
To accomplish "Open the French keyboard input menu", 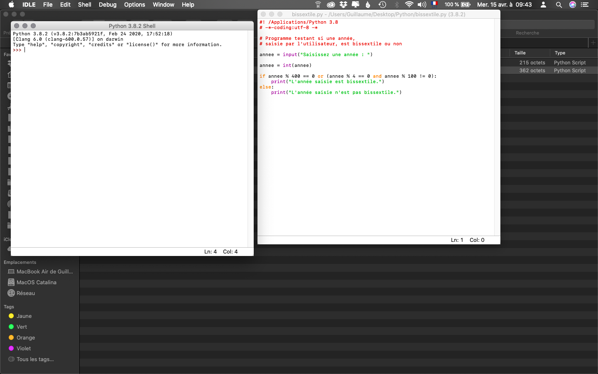I will [x=434, y=5].
